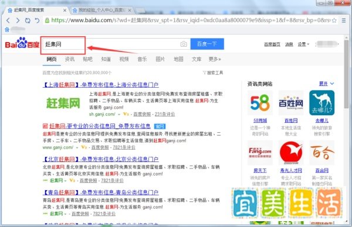Click the 寿光人才网 red circle logo
Viewport: 352px width, 227px height.
click(291, 153)
